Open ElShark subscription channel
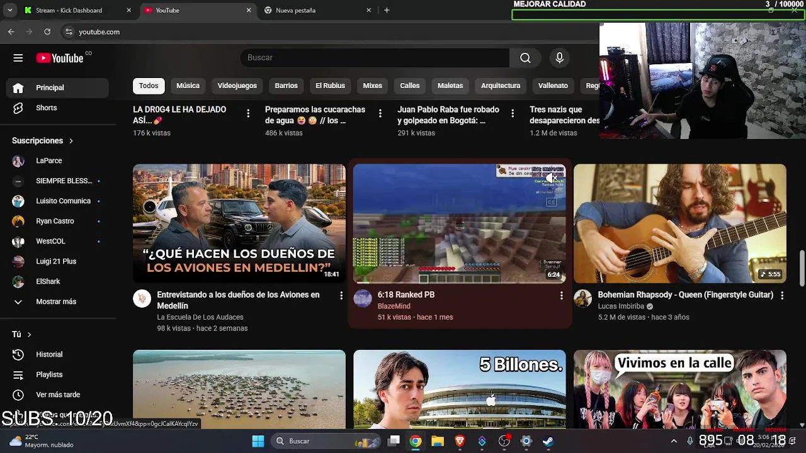 [58, 281]
